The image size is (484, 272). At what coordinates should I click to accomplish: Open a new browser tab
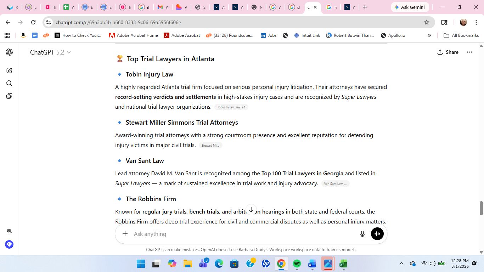[x=365, y=7]
